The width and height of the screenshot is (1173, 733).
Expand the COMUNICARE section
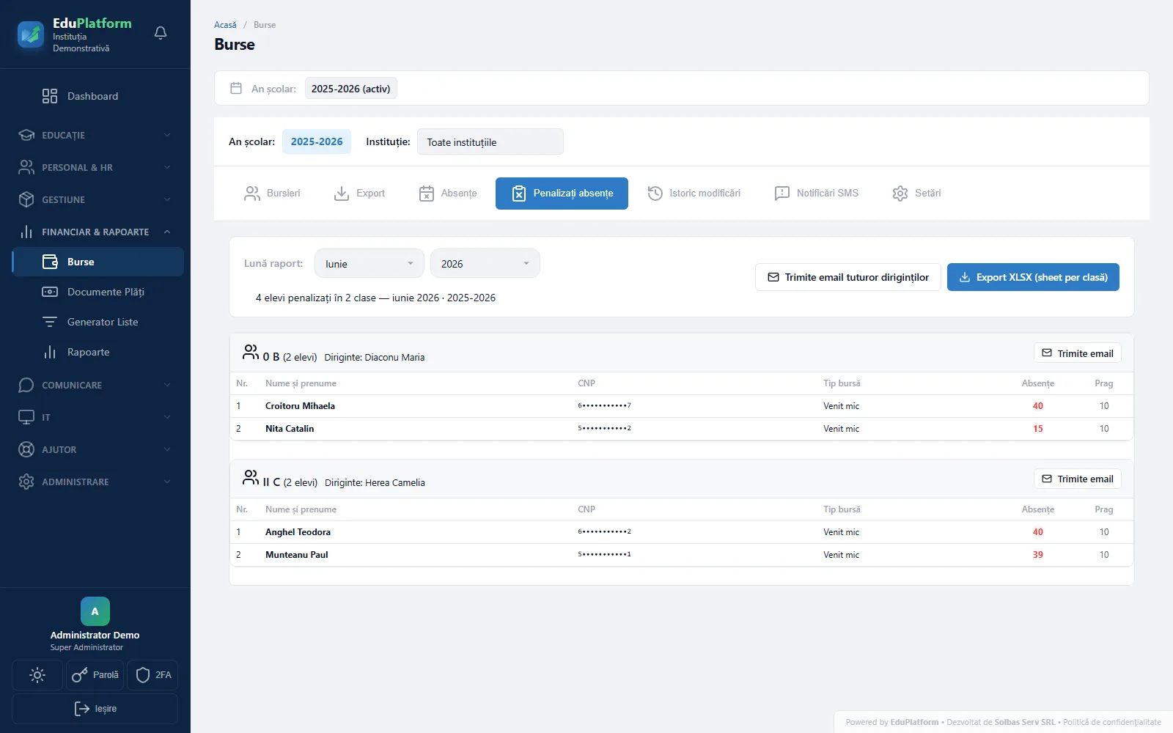tap(95, 385)
